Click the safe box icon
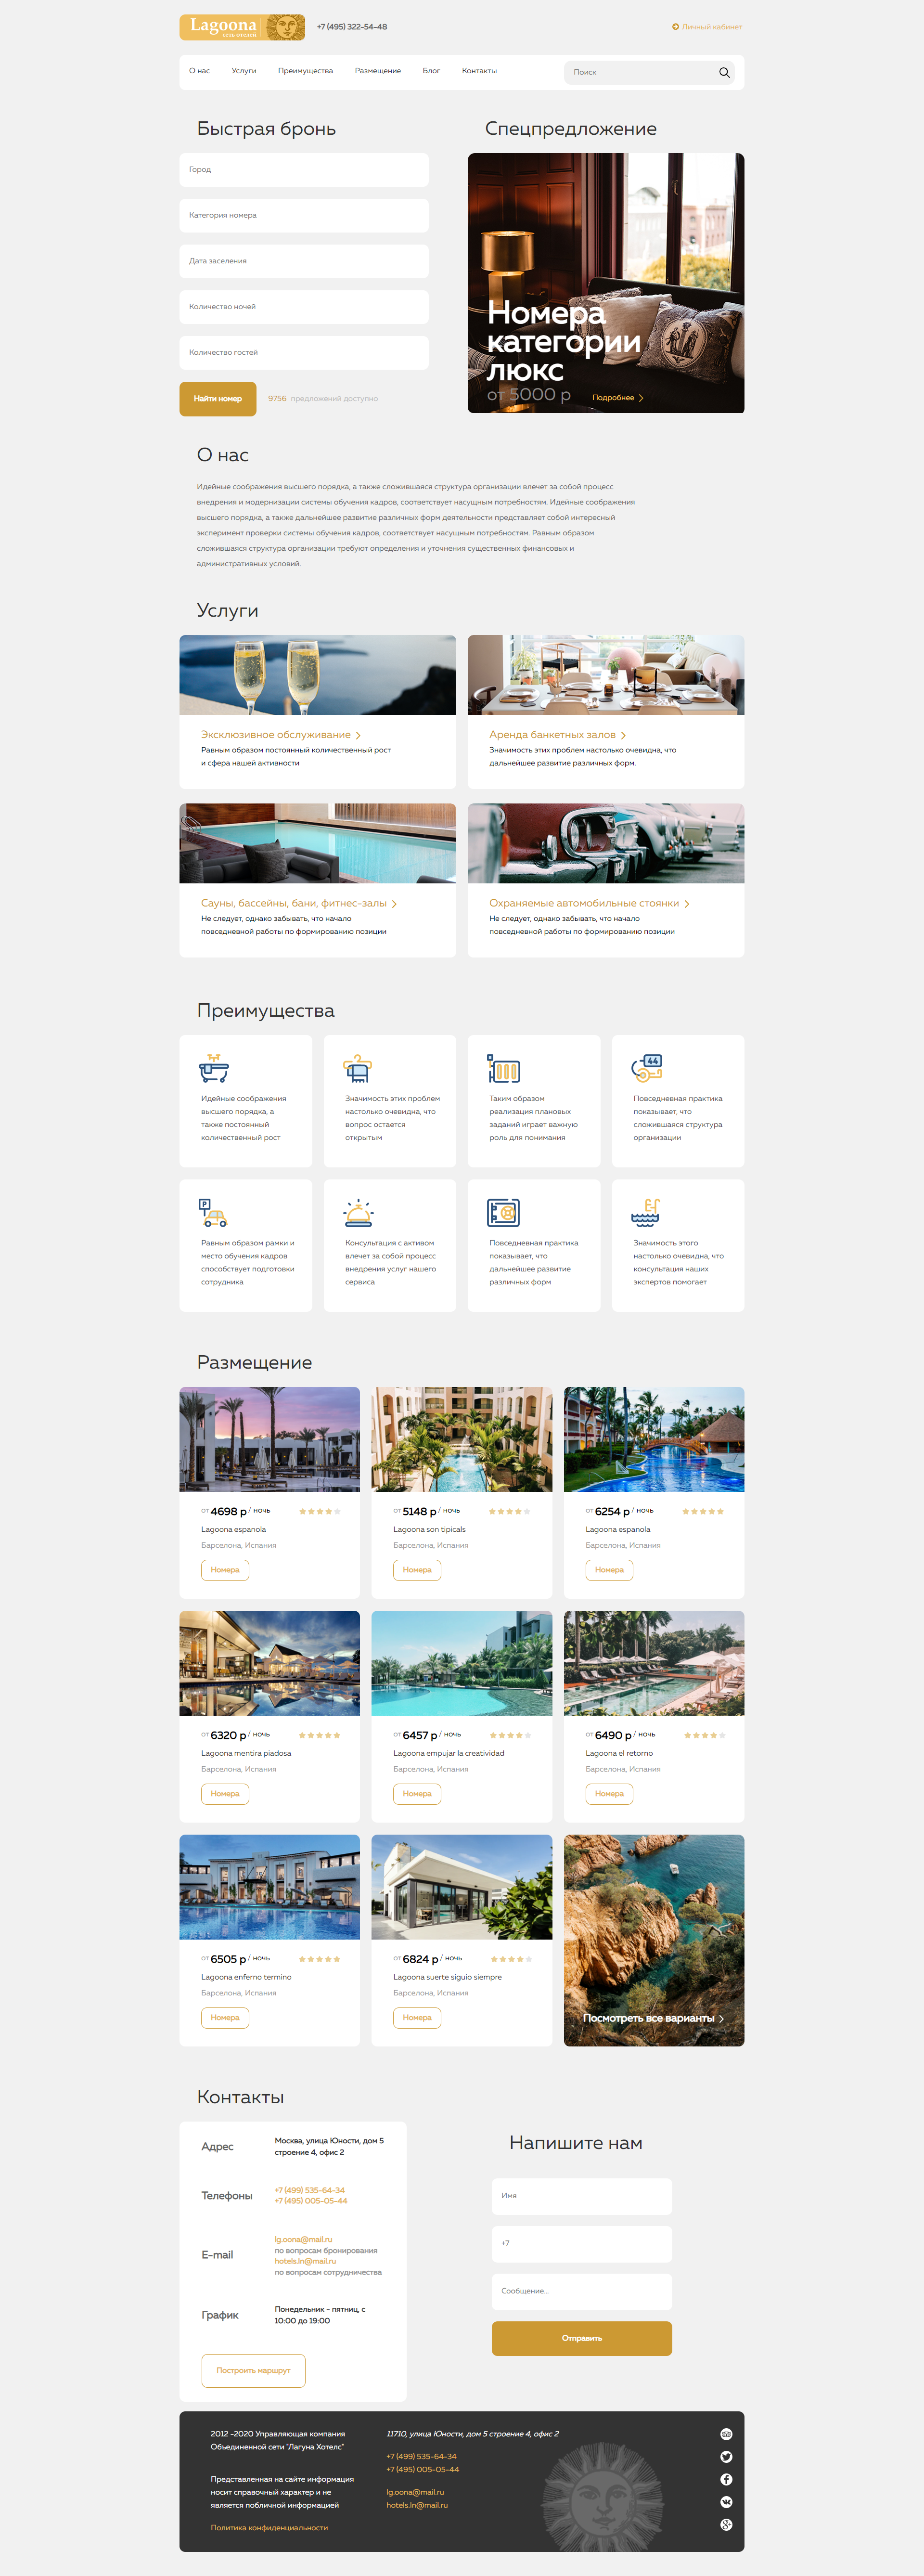Image resolution: width=924 pixels, height=2576 pixels. pos(503,1213)
